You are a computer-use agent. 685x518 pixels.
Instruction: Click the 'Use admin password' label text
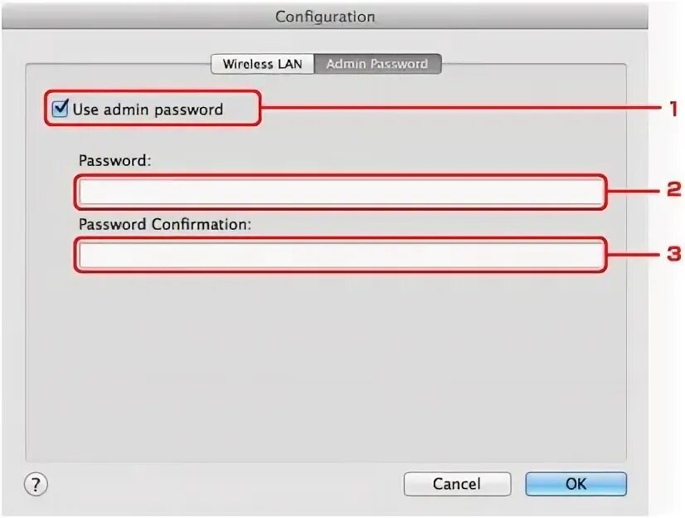[x=148, y=110]
